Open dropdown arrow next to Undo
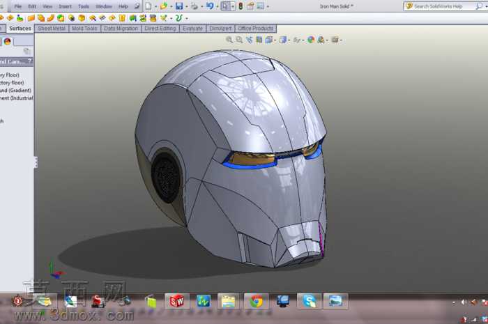Viewport: 488px width, 324px height. [218, 6]
